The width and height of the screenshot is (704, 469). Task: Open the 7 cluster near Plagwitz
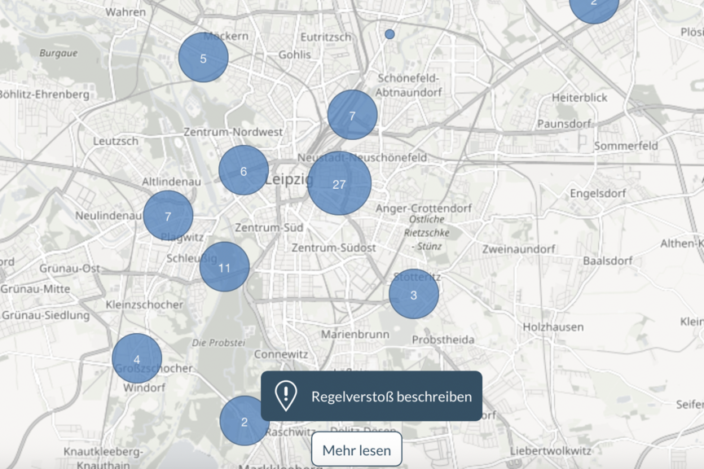pos(168,216)
